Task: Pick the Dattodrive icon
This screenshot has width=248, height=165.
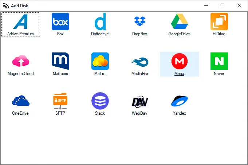Action: pyautogui.click(x=100, y=21)
